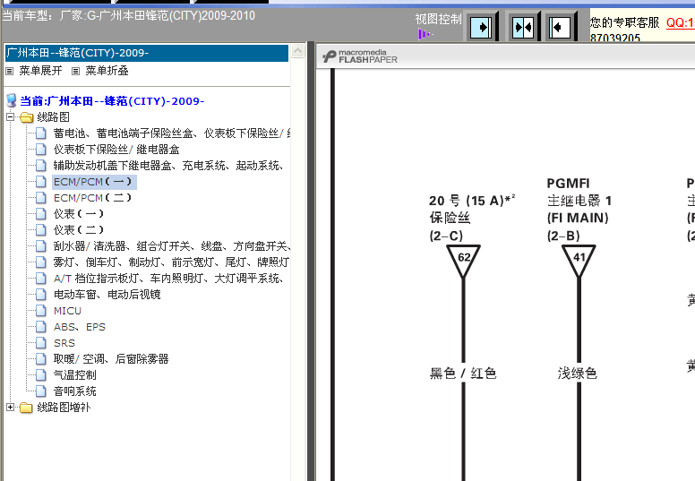Click 菜单展开 to expand all menus
Image resolution: width=695 pixels, height=481 pixels.
click(x=40, y=71)
